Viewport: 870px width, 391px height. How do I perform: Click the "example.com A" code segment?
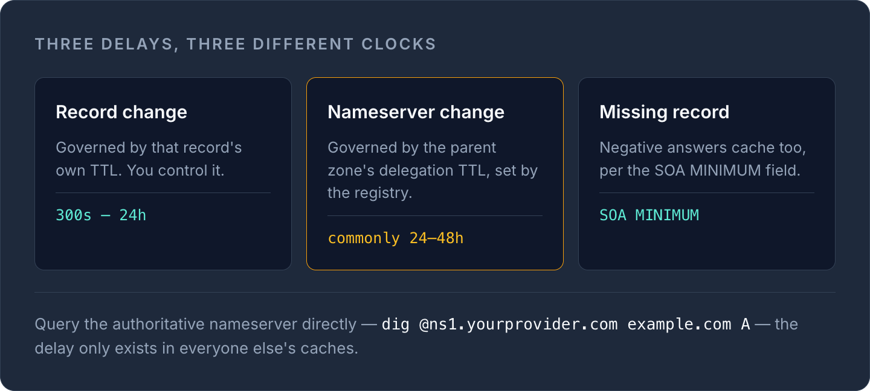(689, 325)
